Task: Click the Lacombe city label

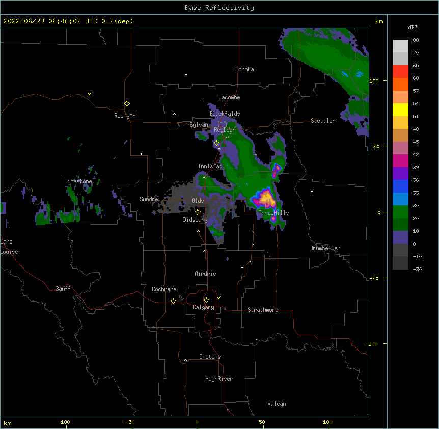Action: pyautogui.click(x=229, y=97)
